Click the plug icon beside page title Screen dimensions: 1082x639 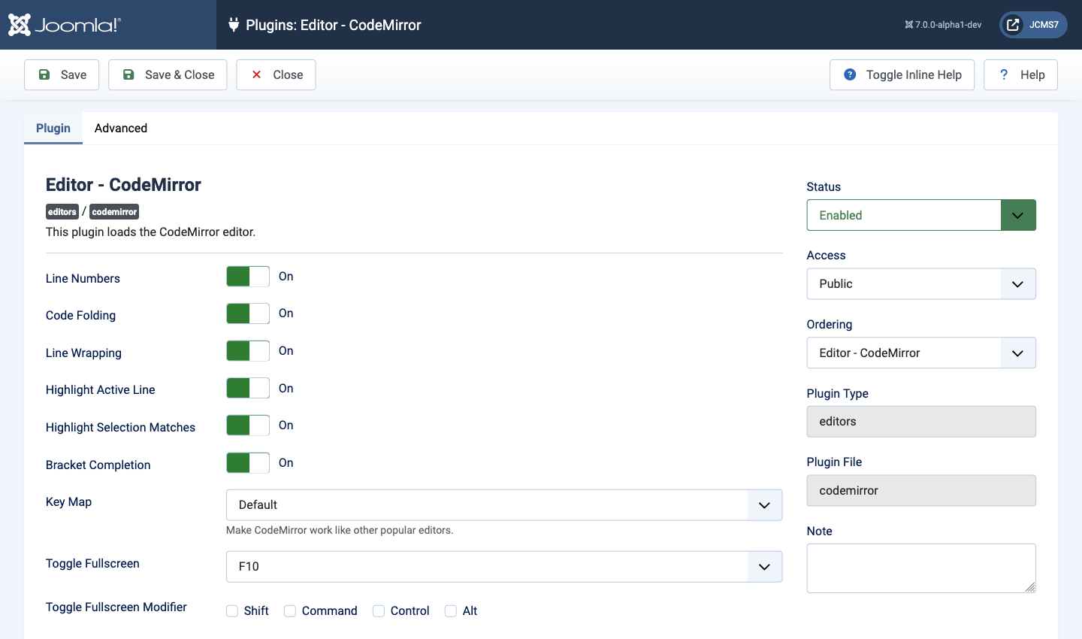[x=234, y=25]
